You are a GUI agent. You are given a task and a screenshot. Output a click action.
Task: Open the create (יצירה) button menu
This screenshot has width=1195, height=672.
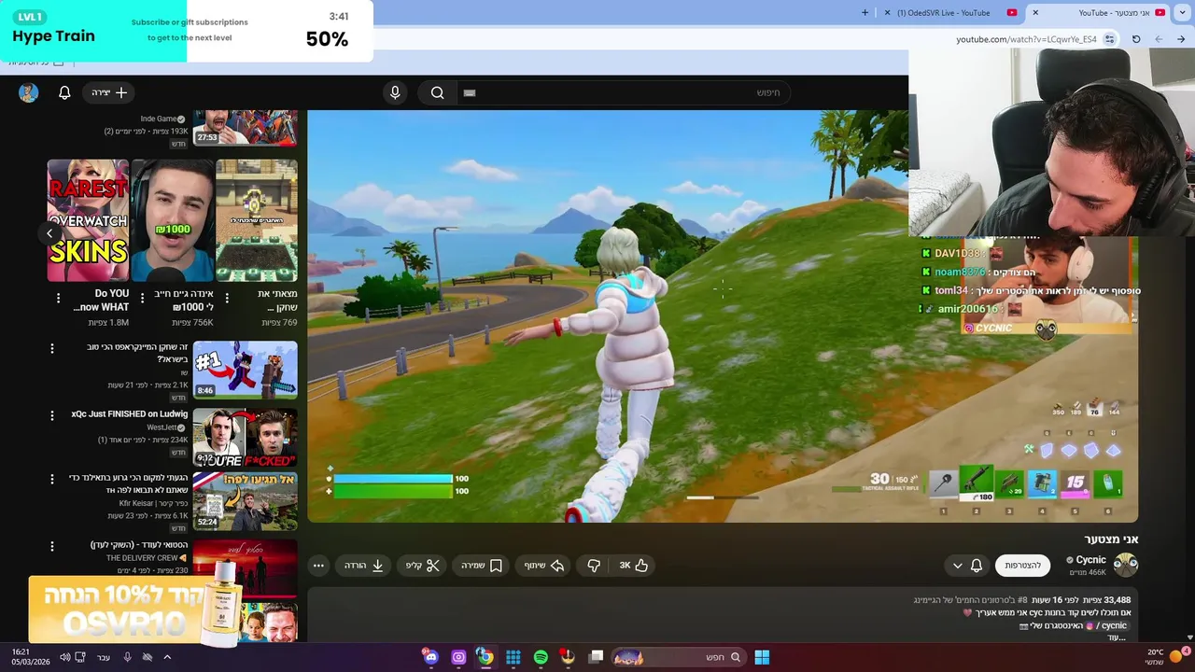coord(109,92)
